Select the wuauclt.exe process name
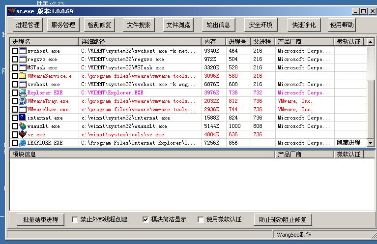377x244 pixels. click(44, 126)
